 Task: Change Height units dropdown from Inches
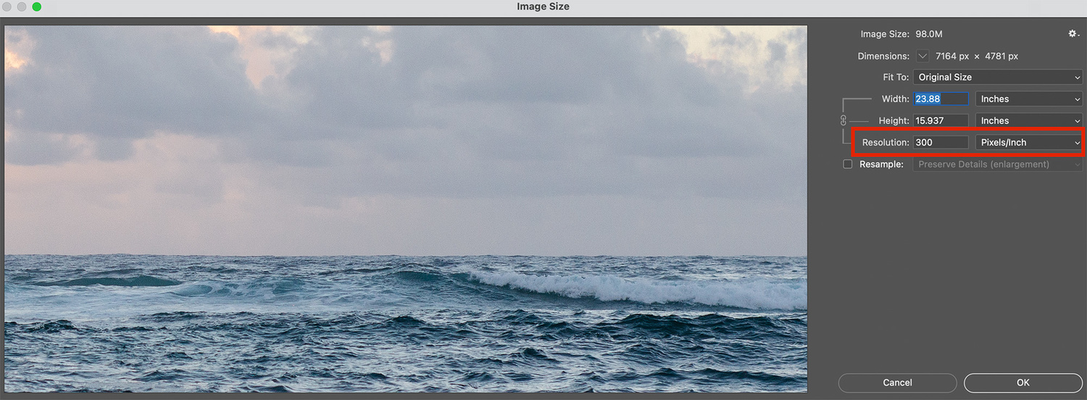click(1029, 120)
